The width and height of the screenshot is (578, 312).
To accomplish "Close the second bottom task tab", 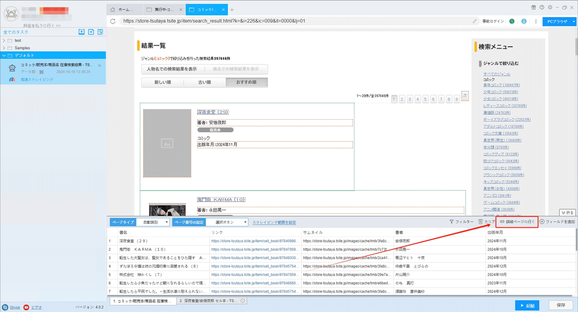I will point(243,300).
